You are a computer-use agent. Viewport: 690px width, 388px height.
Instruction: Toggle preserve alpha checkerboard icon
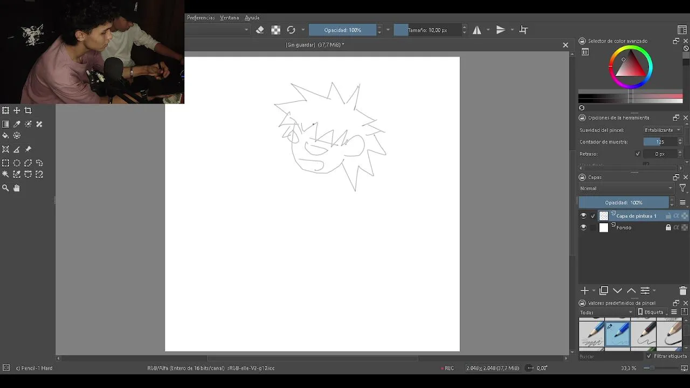pyautogui.click(x=275, y=30)
